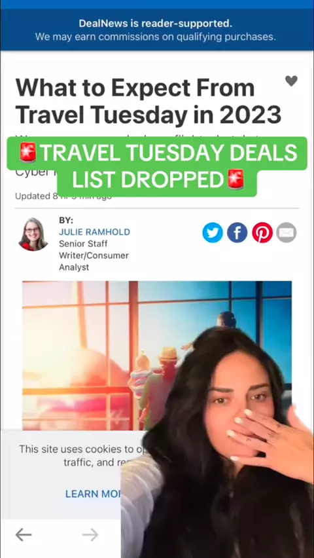
Task: Share article via Pinterest icon
Action: pos(262,232)
